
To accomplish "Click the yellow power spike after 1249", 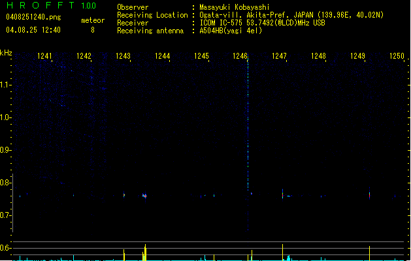I will (370, 253).
